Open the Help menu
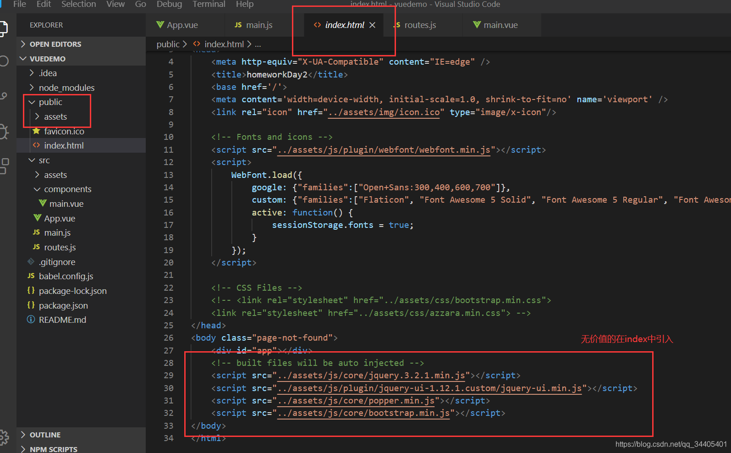The width and height of the screenshot is (731, 453). 245,4
